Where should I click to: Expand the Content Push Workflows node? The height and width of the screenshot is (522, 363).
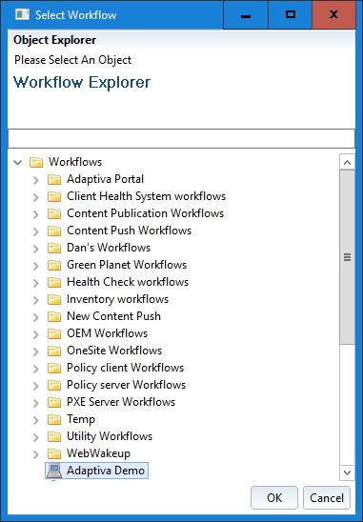pos(36,231)
